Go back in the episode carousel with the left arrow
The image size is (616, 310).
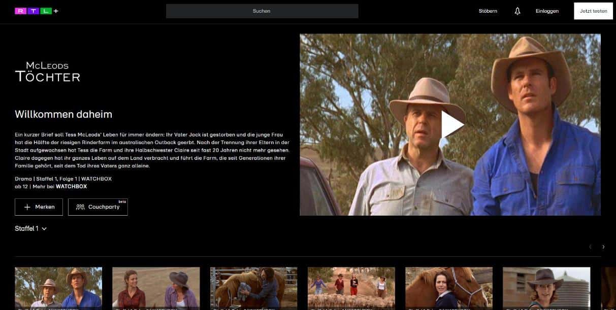coord(590,247)
